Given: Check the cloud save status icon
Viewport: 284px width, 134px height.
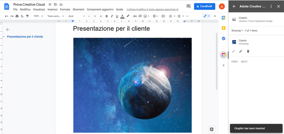Looking at the screenshot, I should coord(61,4).
